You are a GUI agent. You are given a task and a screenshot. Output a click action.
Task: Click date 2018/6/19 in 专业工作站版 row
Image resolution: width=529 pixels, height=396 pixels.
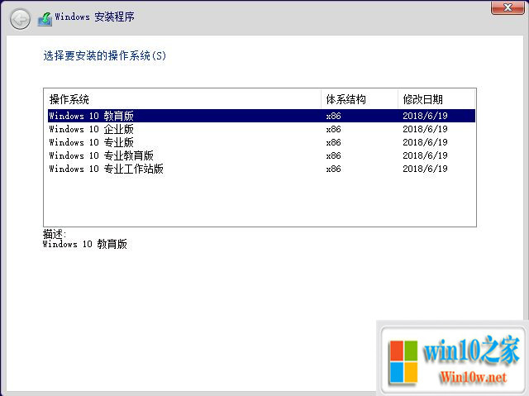coord(425,169)
